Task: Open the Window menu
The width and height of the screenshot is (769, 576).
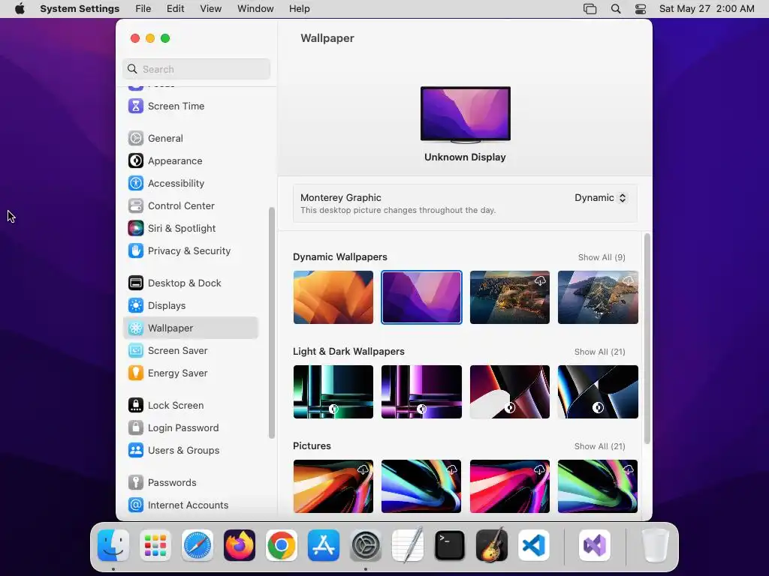Action: pos(255,9)
